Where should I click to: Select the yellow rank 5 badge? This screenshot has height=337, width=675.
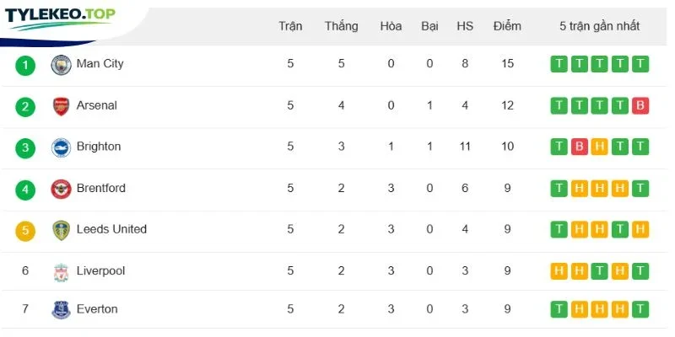point(25,231)
